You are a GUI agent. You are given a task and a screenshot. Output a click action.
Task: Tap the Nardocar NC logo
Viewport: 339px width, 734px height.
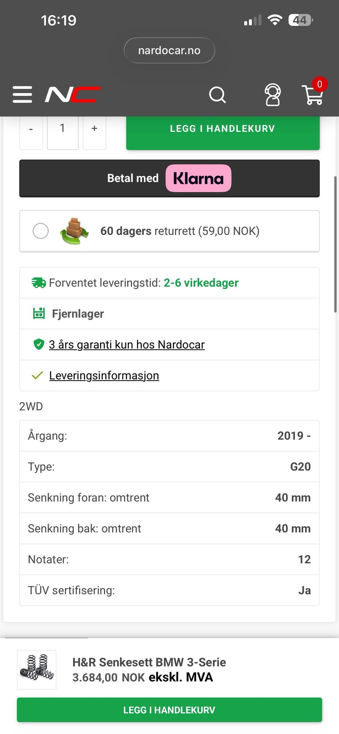tap(73, 94)
